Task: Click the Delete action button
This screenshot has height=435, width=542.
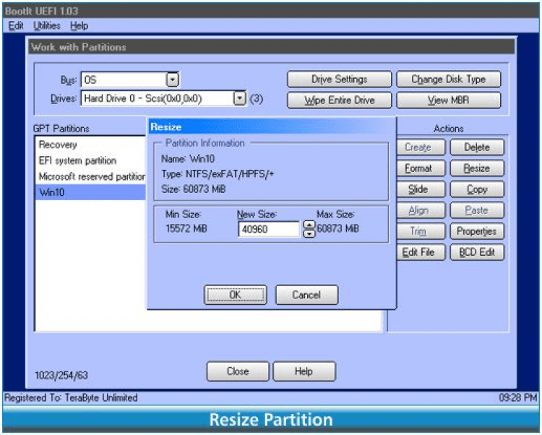Action: (476, 147)
